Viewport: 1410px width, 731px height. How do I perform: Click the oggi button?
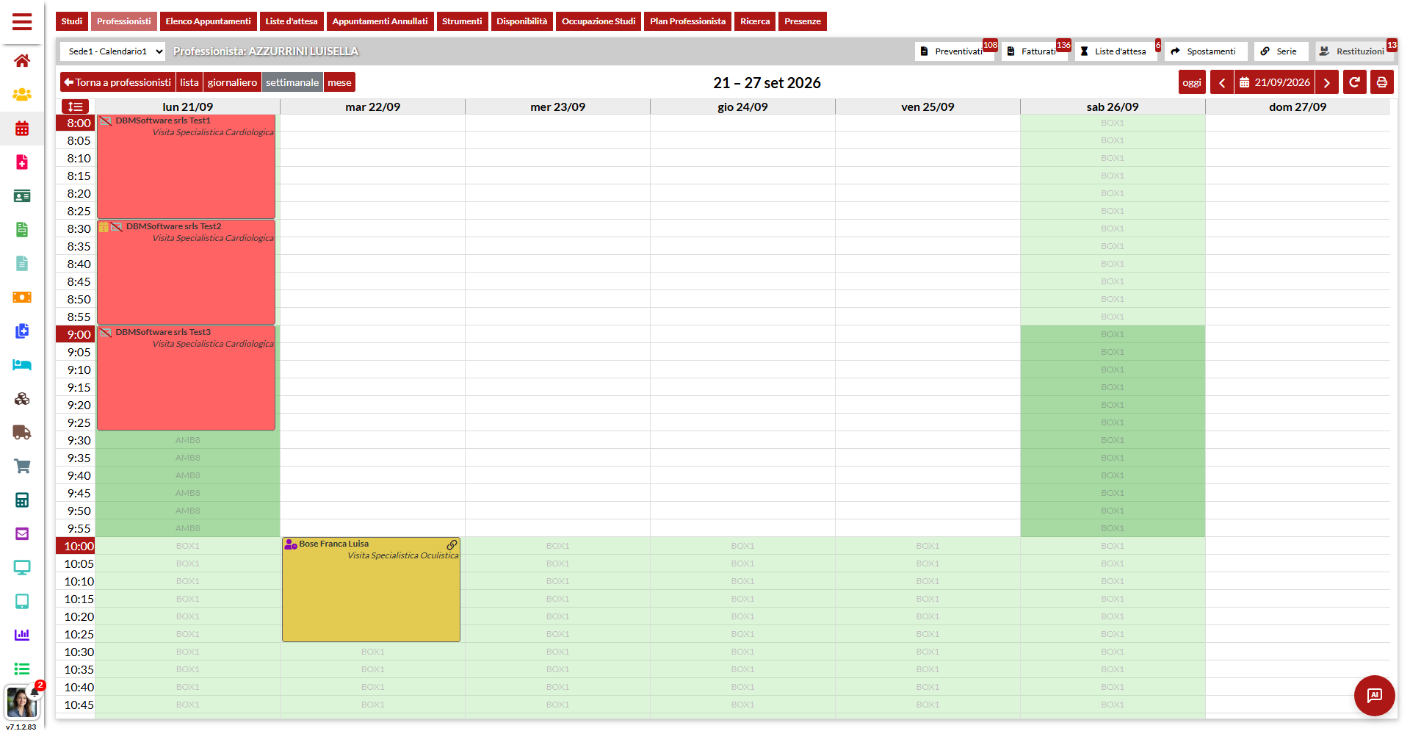(1192, 82)
